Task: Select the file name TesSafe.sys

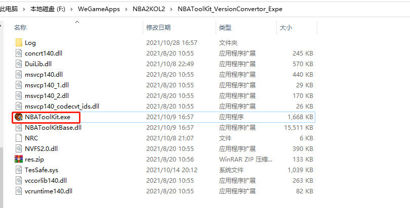Action: pyautogui.click(x=42, y=170)
